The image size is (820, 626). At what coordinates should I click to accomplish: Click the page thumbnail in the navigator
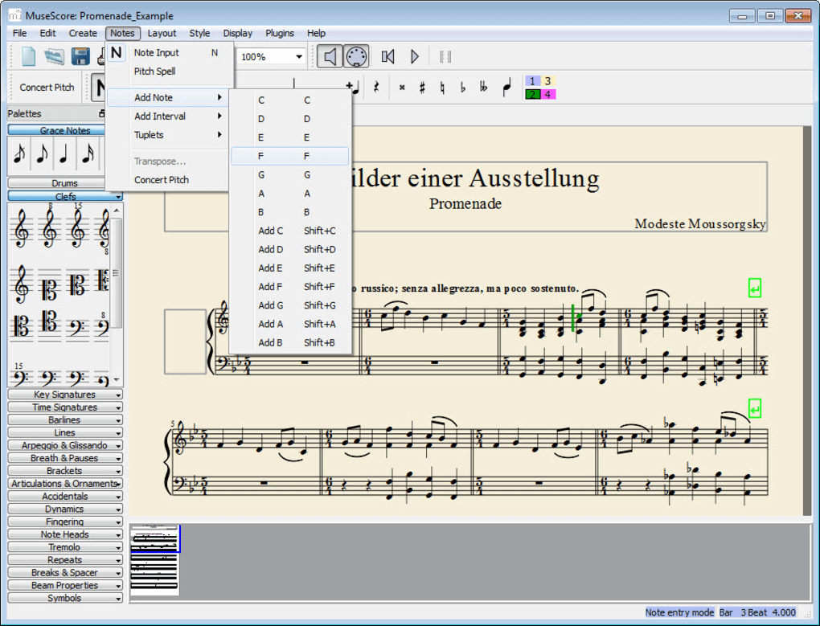155,560
